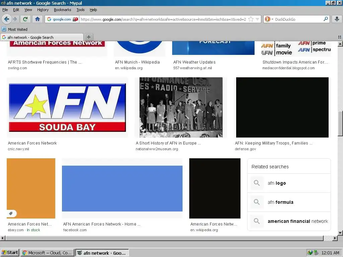Switch to Microsoft – Cloud taskbar window
This screenshot has height=257, width=343.
(48, 253)
